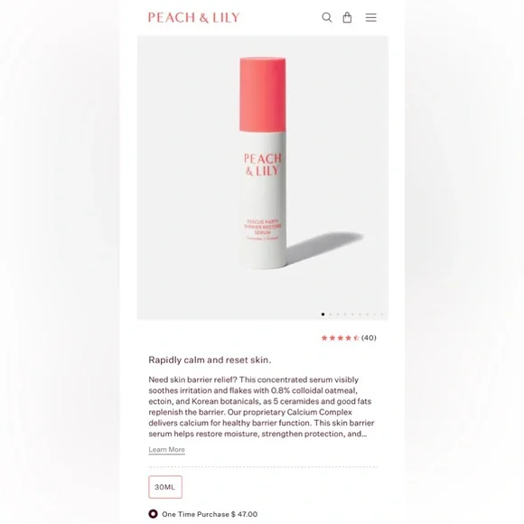Tap 'Rapidly calm and reset skin.' heading
This screenshot has width=524, height=524.
(x=210, y=360)
